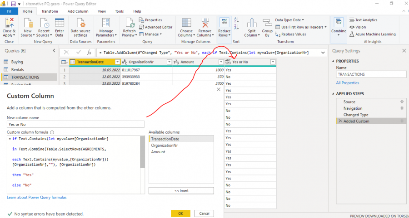The width and height of the screenshot is (409, 218).
Task: Click formula info icon
Action: pos(52,132)
